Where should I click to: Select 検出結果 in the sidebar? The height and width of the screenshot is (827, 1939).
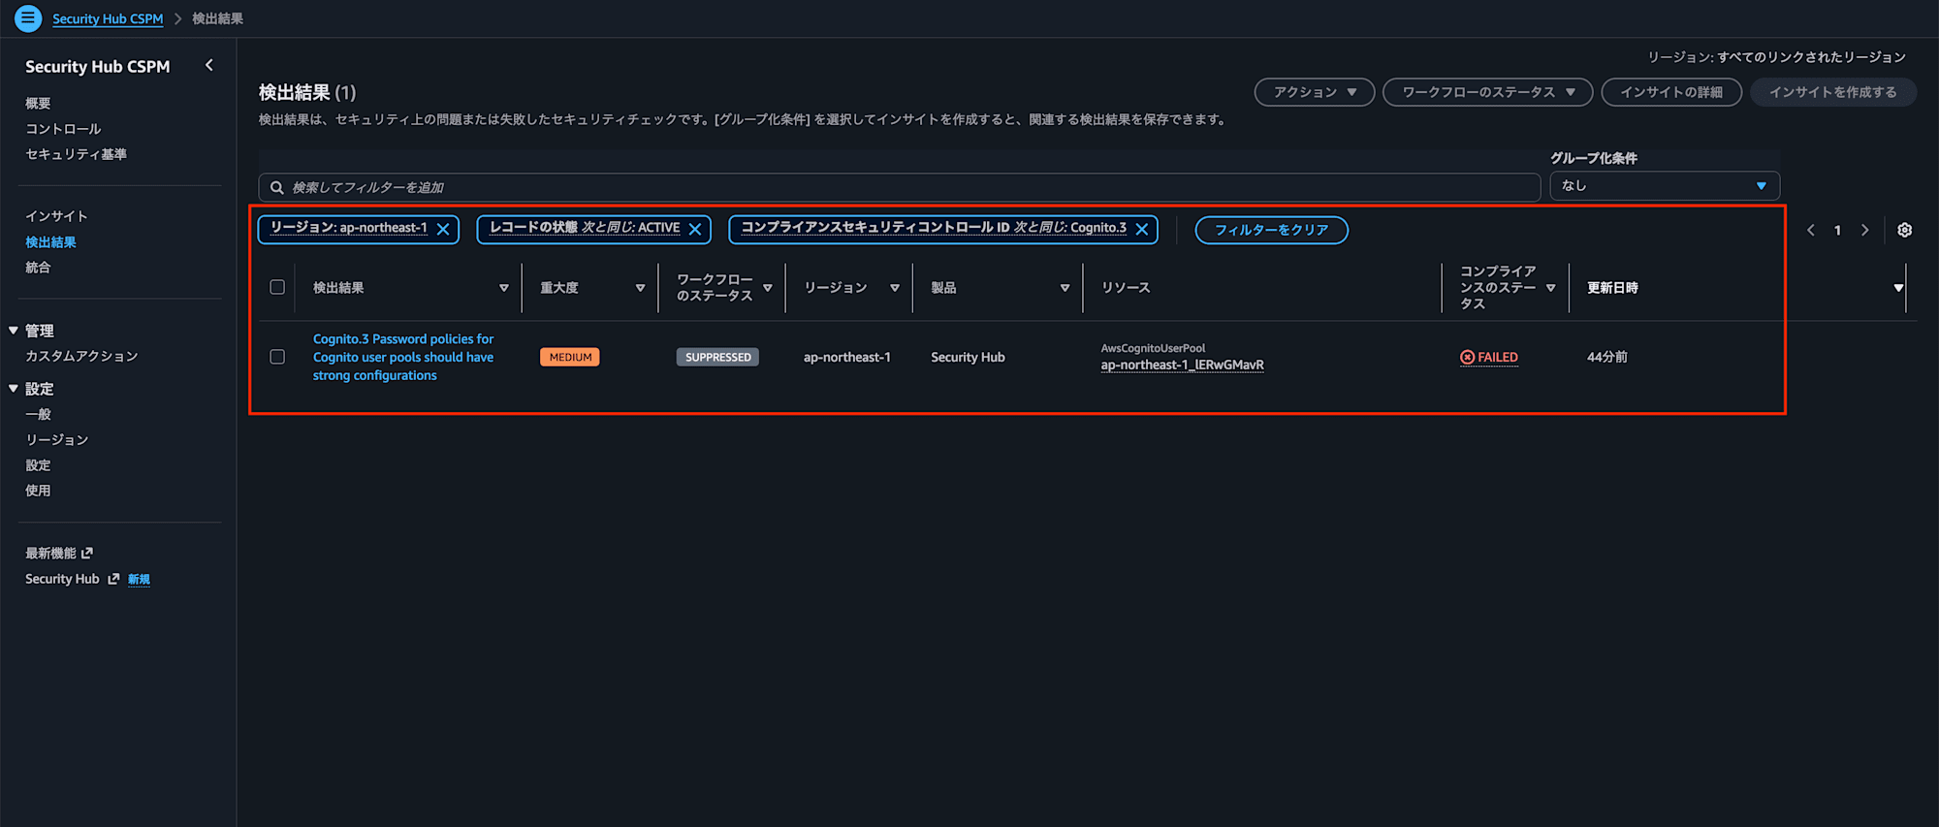tap(50, 241)
